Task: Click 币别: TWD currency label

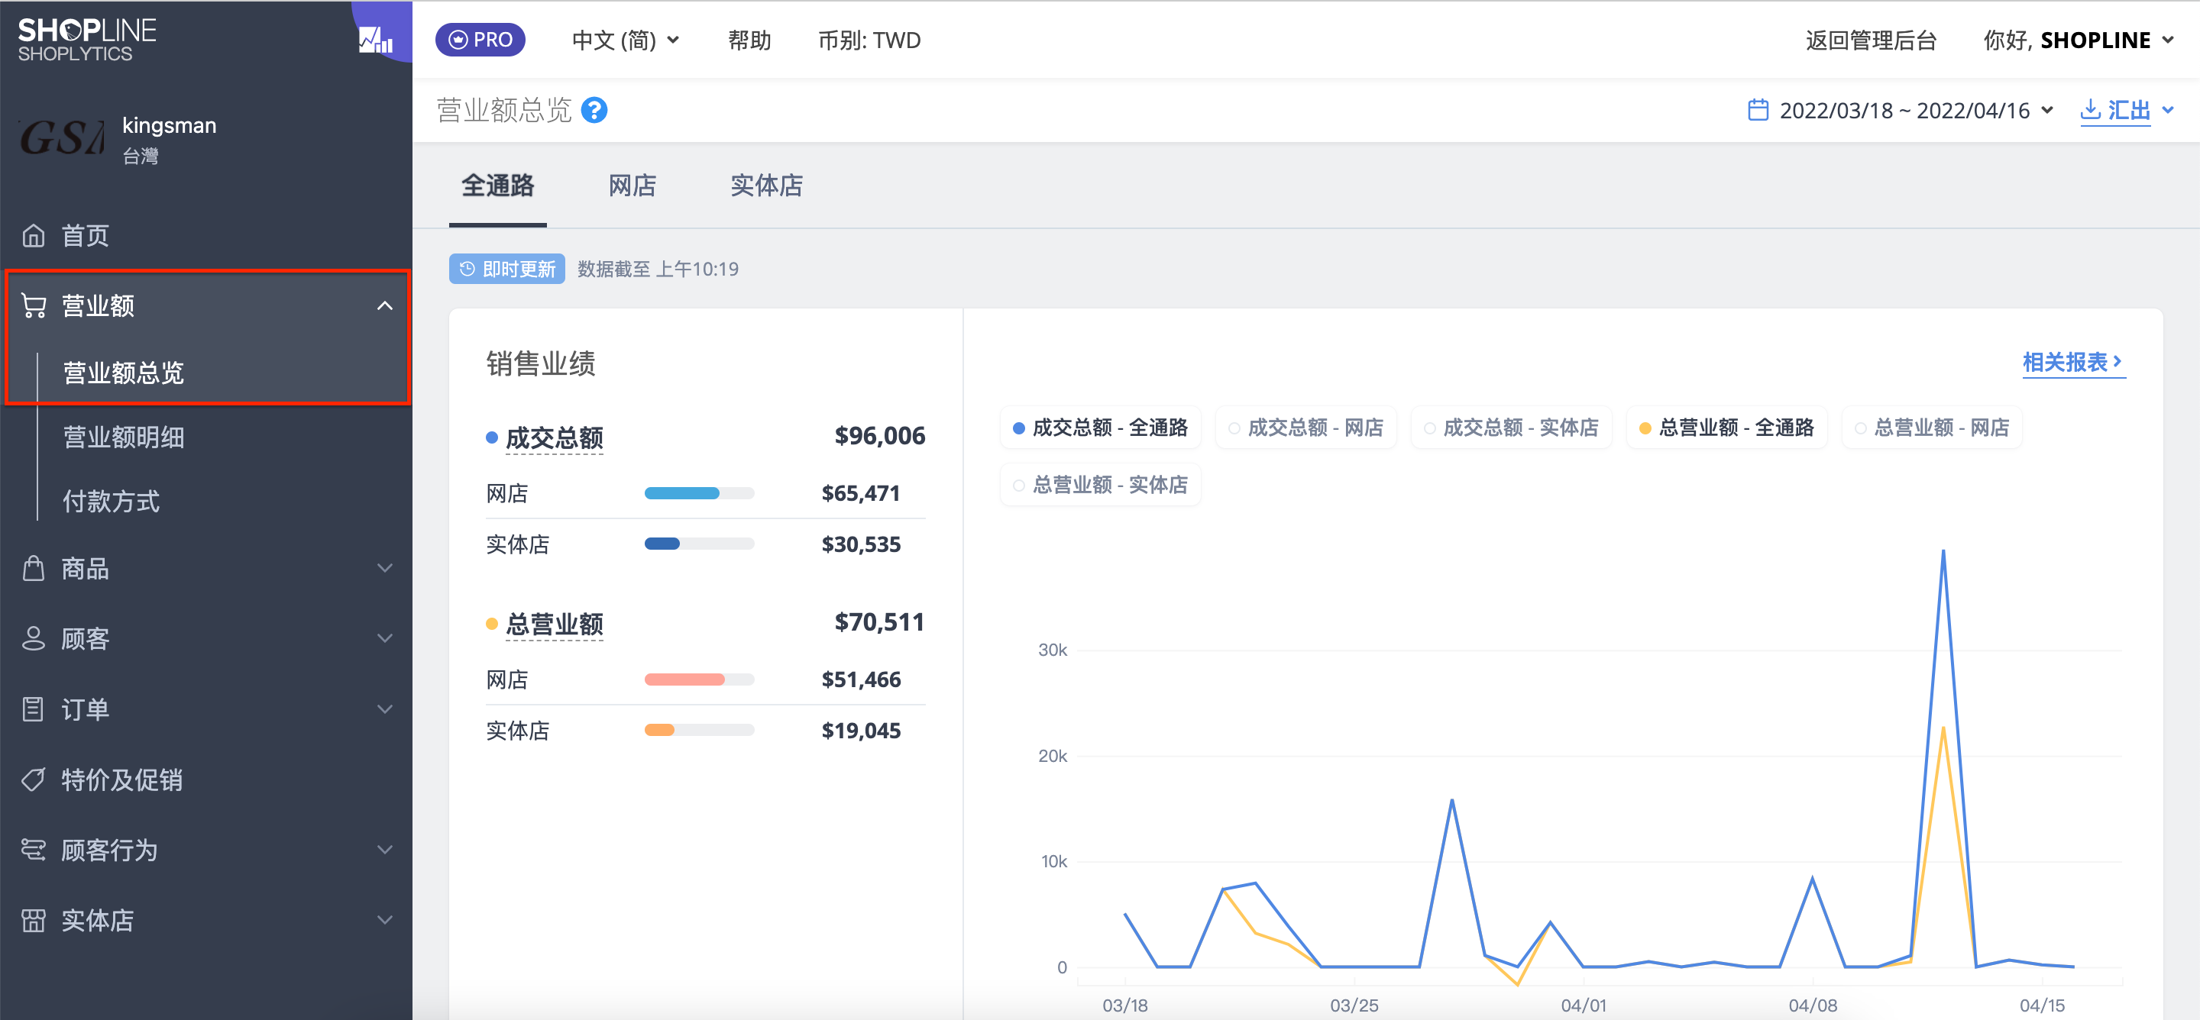Action: [869, 40]
